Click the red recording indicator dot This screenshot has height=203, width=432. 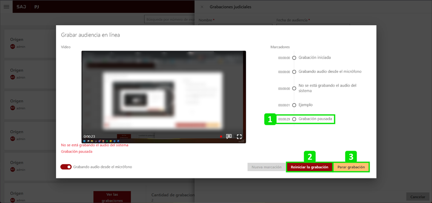click(221, 137)
